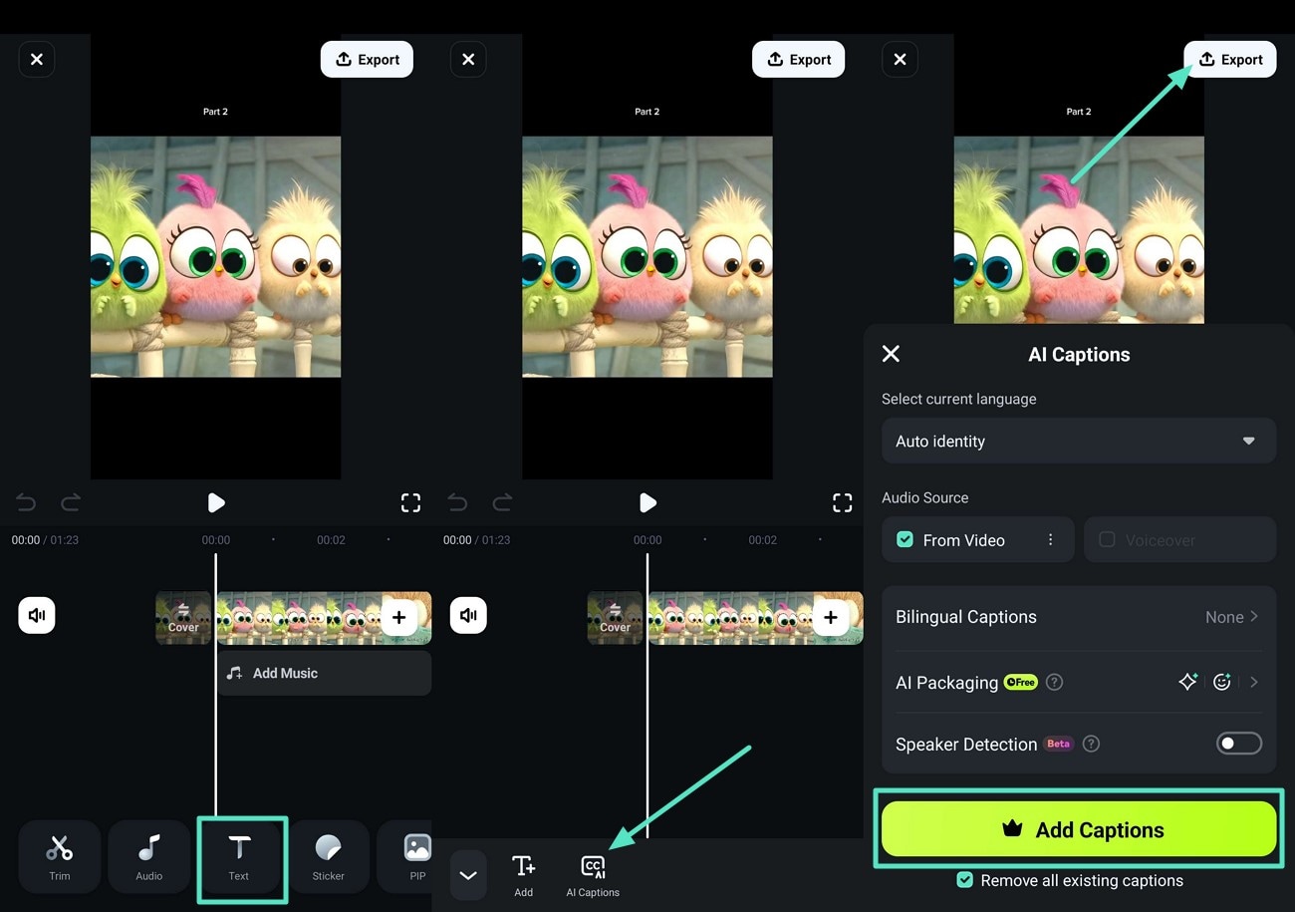1295x912 pixels.
Task: Click the 00:02 timeline marker in second panel
Action: 762,539
